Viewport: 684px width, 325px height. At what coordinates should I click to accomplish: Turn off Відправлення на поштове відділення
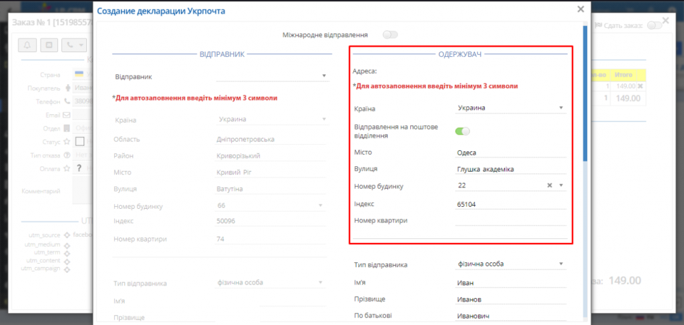(462, 131)
